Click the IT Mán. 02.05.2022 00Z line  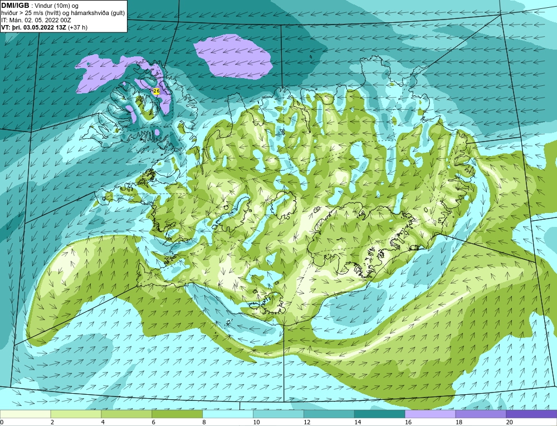[36, 20]
